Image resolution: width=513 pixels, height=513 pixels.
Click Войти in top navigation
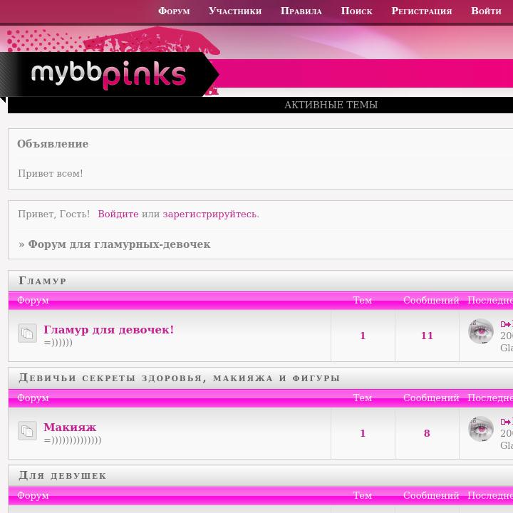tap(486, 11)
